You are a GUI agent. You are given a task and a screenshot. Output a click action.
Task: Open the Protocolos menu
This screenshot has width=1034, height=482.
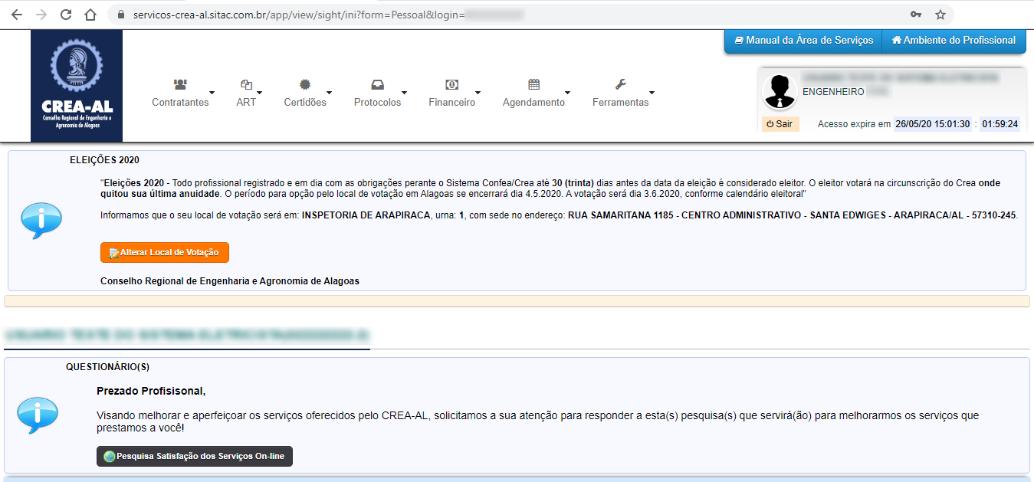[377, 103]
